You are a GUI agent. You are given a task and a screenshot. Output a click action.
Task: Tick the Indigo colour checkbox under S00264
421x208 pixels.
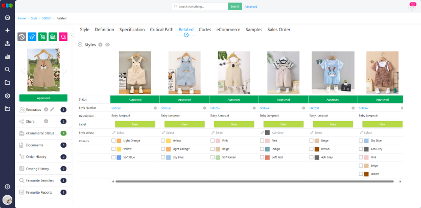pos(262,149)
